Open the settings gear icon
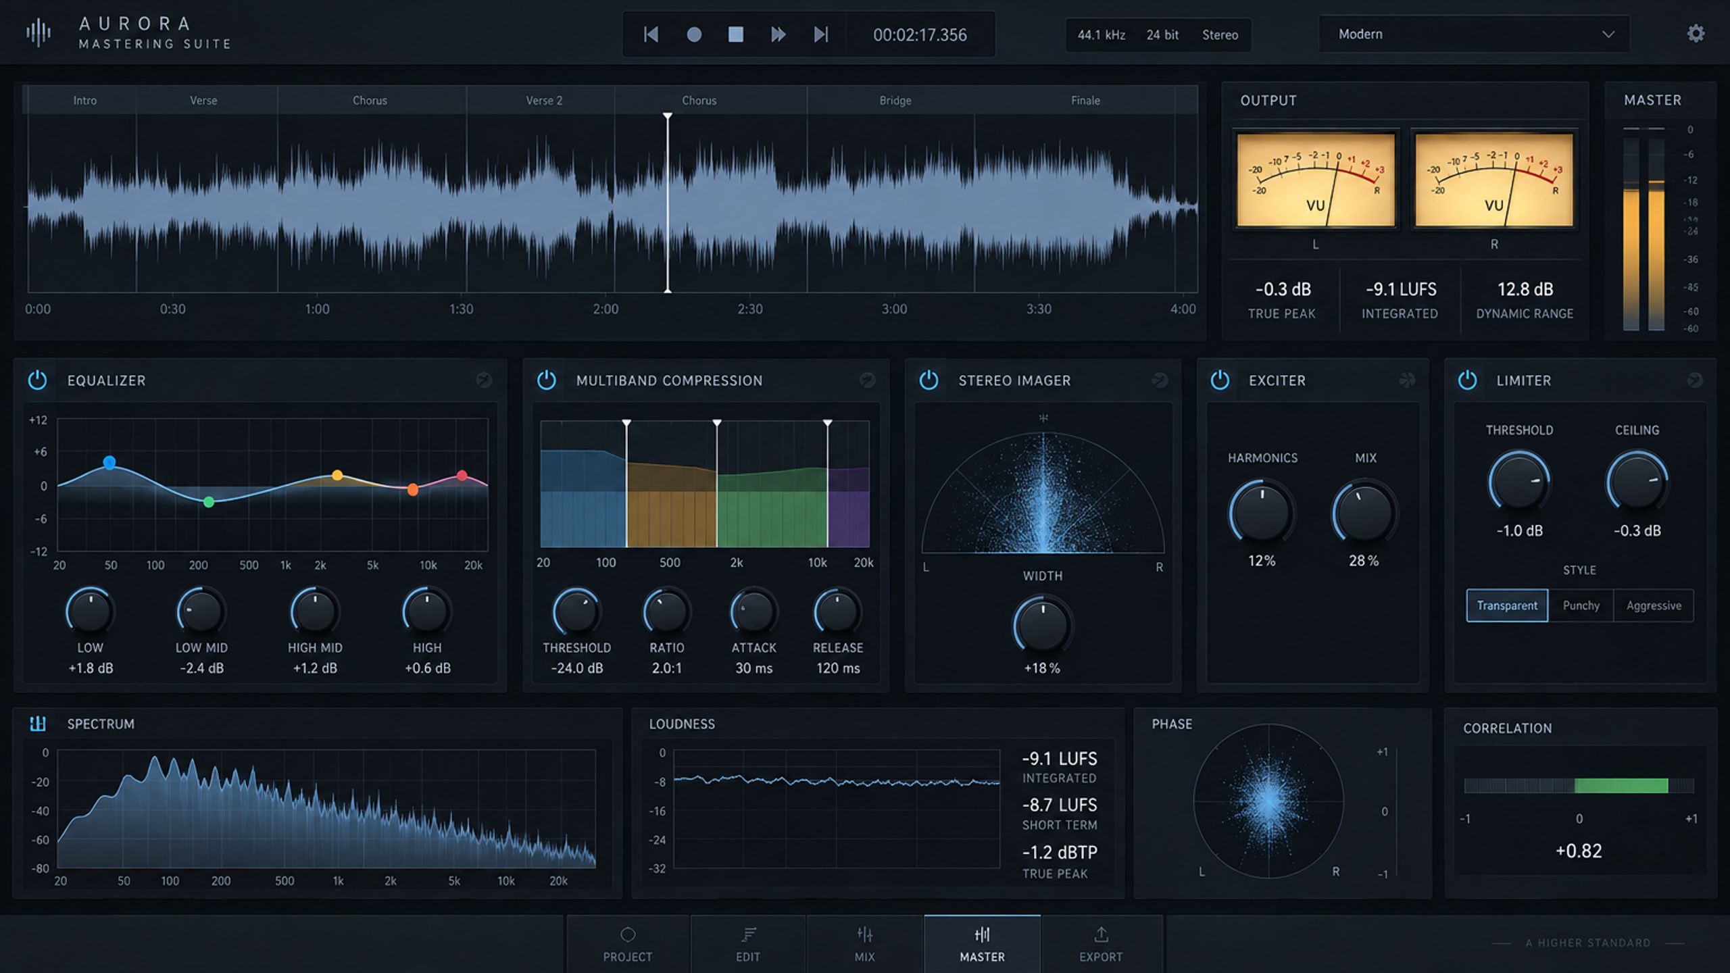Image resolution: width=1730 pixels, height=973 pixels. [1696, 34]
